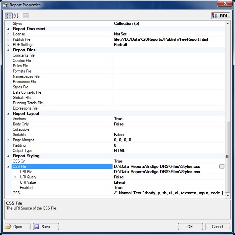The width and height of the screenshot is (235, 235).
Task: Collapse the CSS File property
Action: pyautogui.click(x=8, y=166)
